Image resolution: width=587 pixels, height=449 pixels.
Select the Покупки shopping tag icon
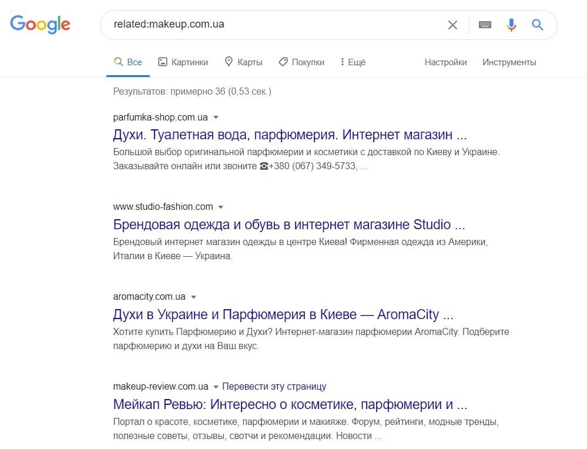284,61
